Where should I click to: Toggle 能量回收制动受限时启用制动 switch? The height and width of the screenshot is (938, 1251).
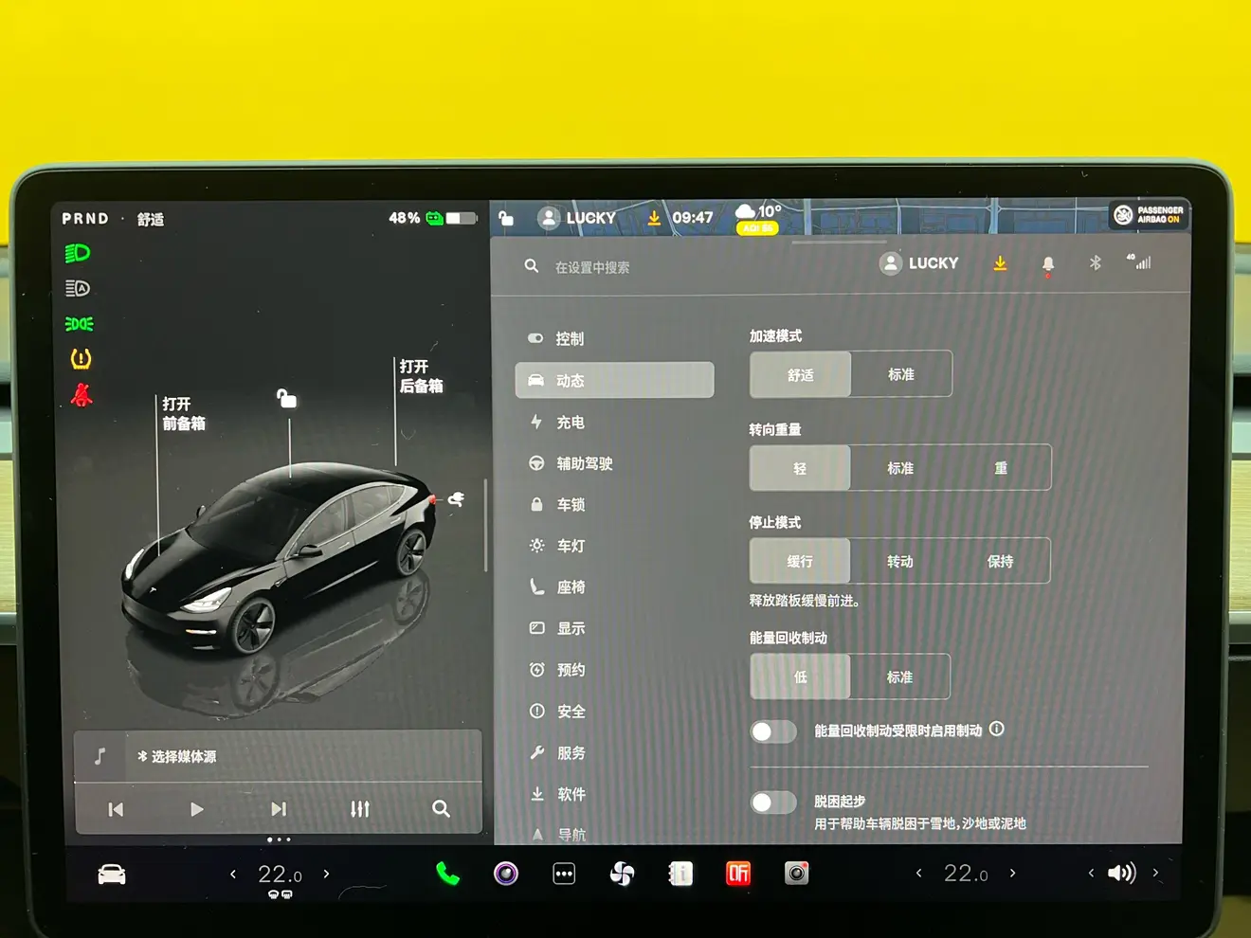click(x=773, y=731)
